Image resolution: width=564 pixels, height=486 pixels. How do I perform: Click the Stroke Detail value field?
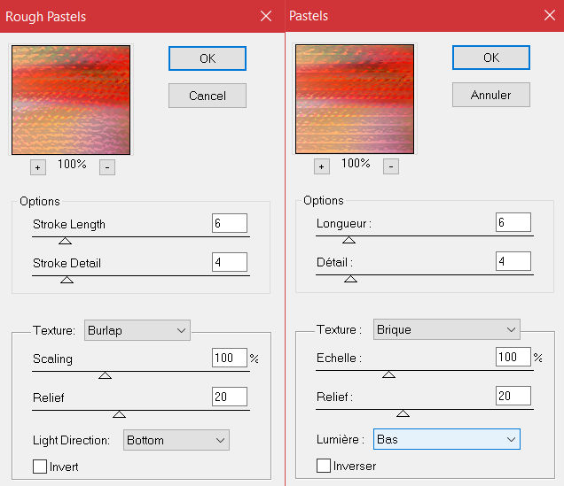click(x=229, y=262)
